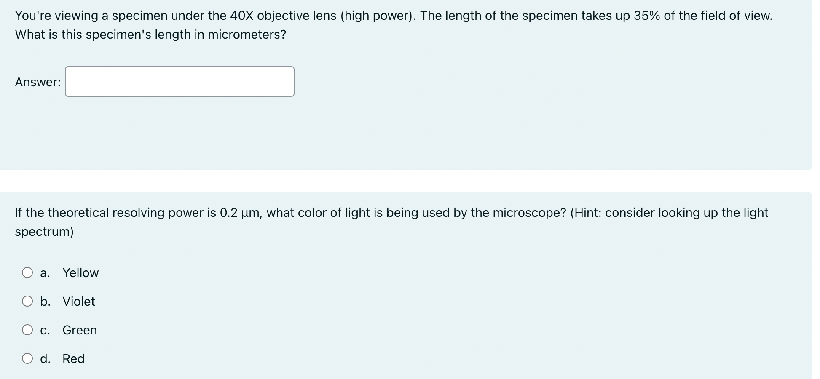
Task: Click the 'Violet' option label text
Action: point(78,301)
